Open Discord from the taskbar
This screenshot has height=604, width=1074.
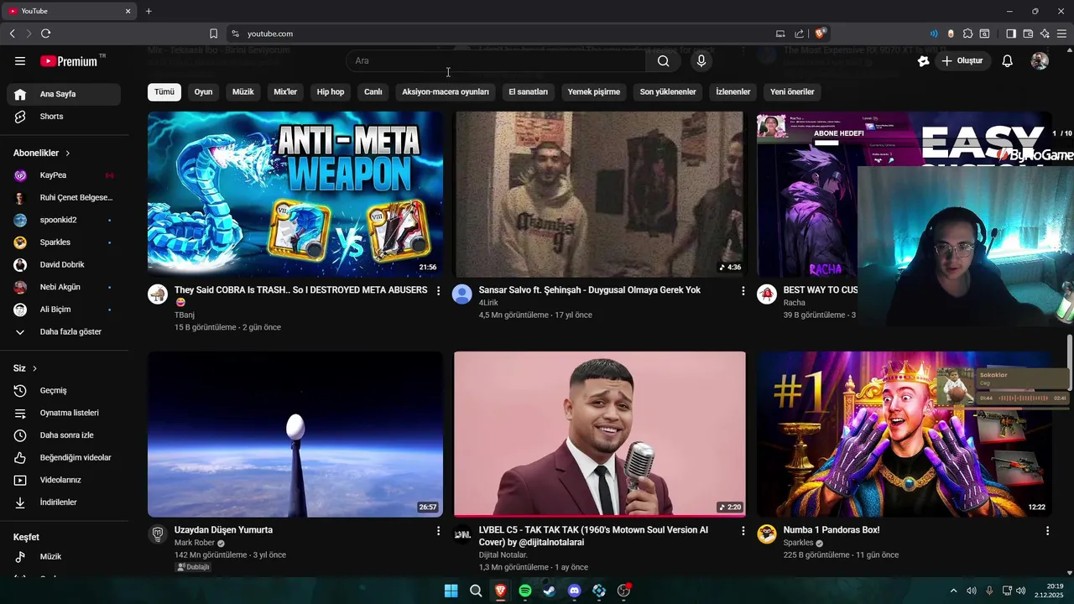(x=574, y=591)
